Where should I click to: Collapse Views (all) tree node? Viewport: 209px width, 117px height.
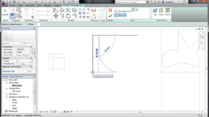[x=3, y=80]
